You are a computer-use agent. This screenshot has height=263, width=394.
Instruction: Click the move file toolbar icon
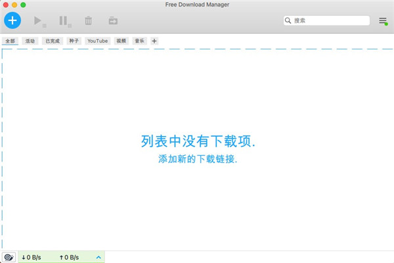[113, 21]
